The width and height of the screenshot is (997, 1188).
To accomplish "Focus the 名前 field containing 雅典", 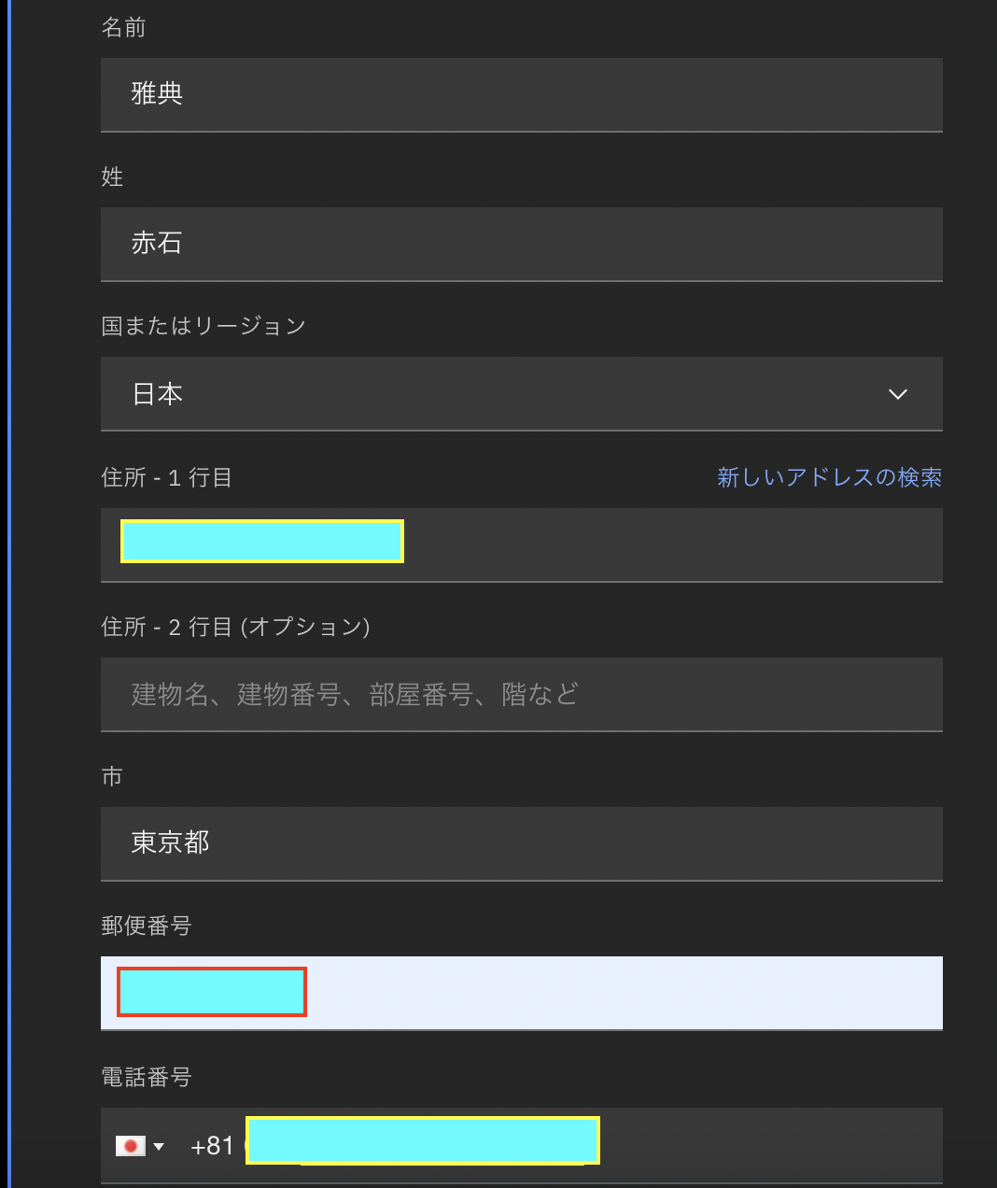I will click(521, 94).
